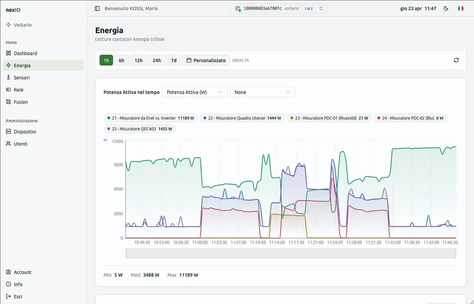Open the Personalizzato date picker
The width and height of the screenshot is (474, 304).
click(206, 60)
